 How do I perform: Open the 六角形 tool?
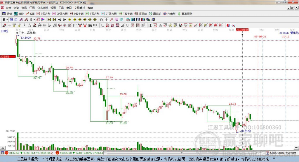pyautogui.click(x=169, y=14)
